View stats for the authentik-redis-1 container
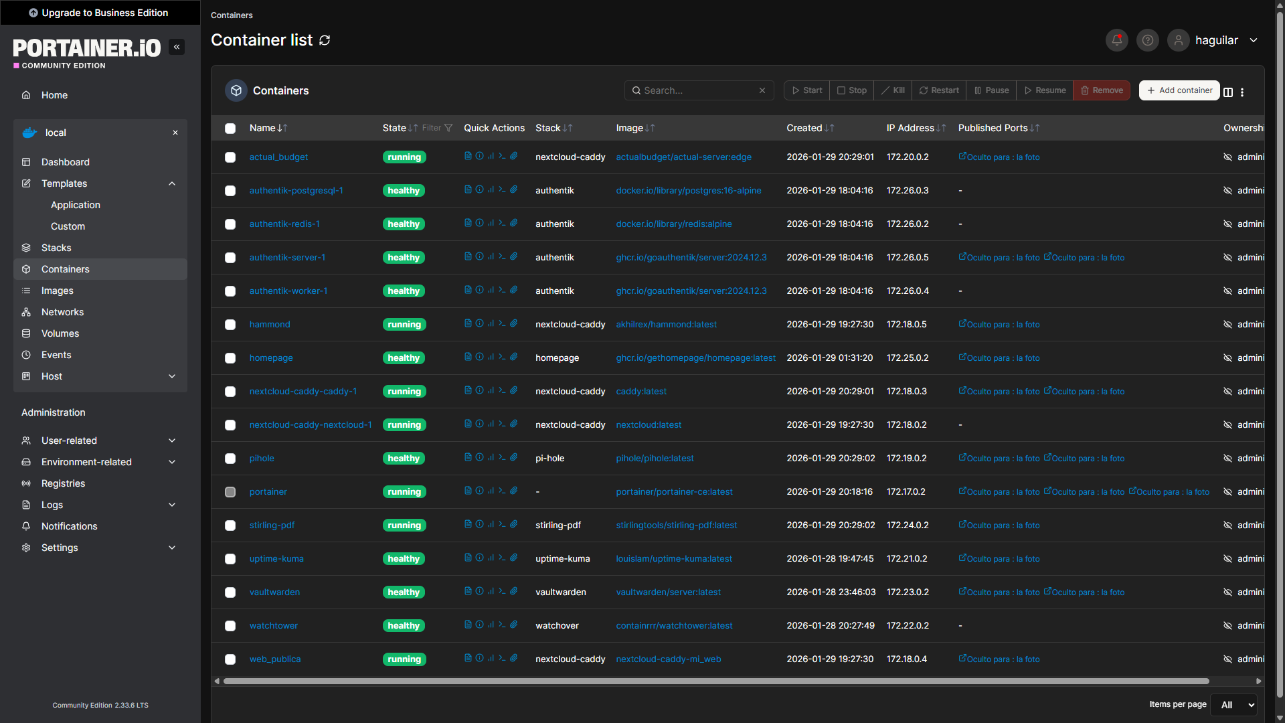Viewport: 1285px width, 723px height. tap(491, 223)
